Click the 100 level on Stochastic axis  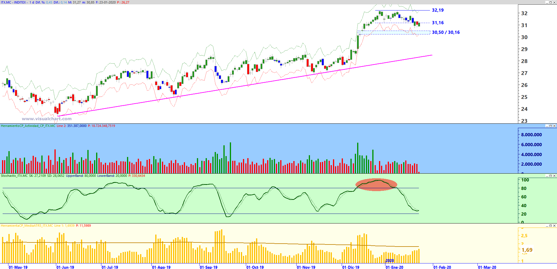[525, 180]
